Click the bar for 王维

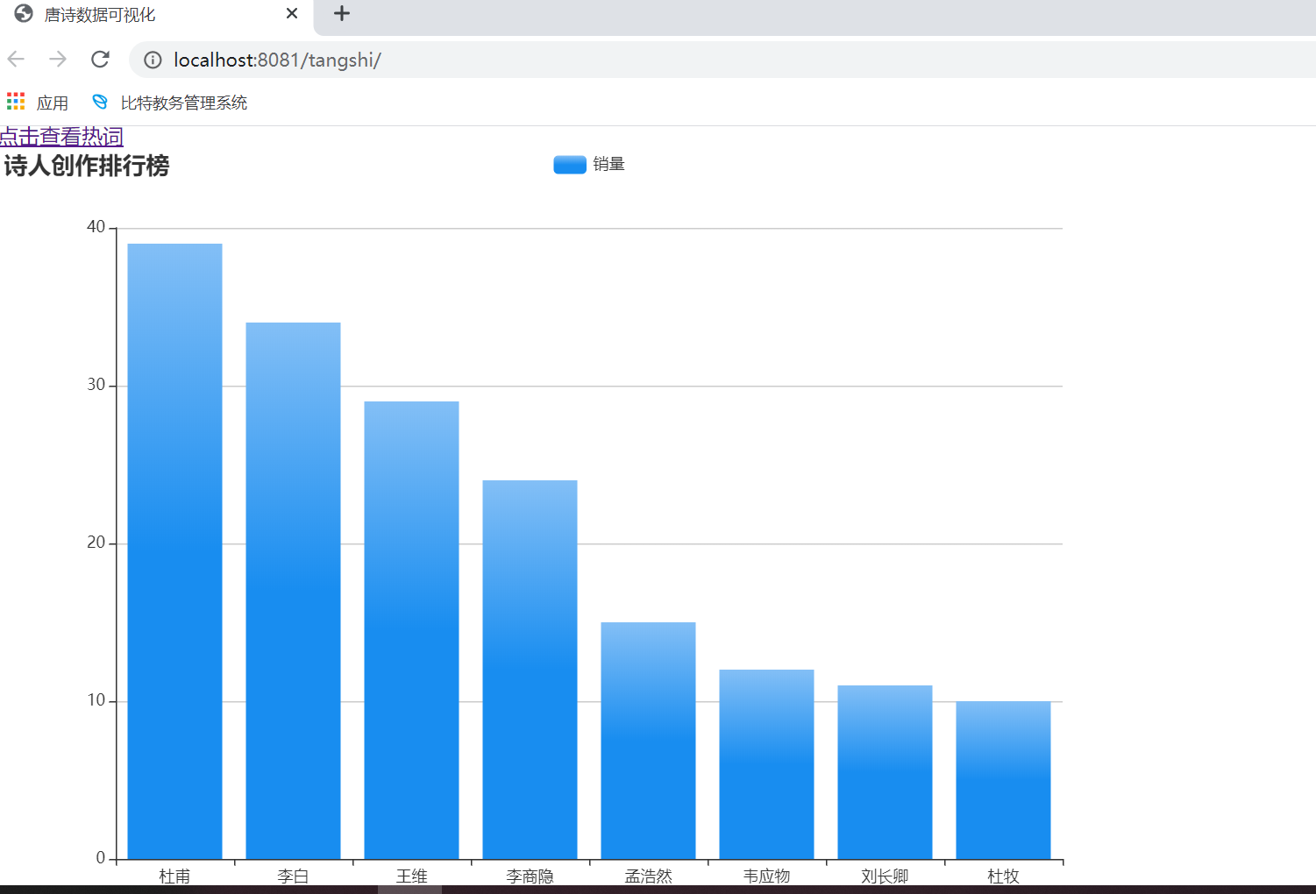click(412, 630)
